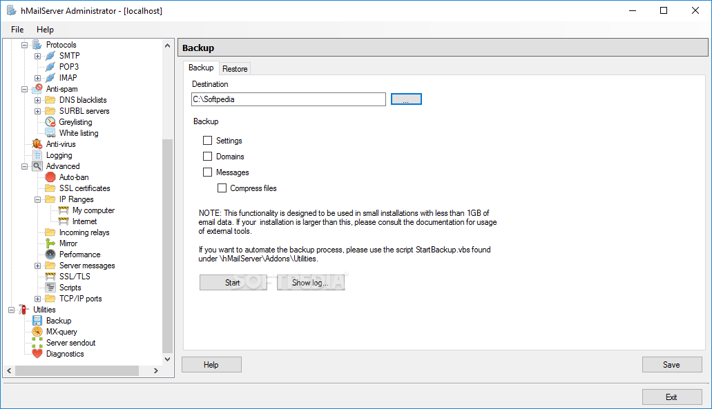This screenshot has width=712, height=409.
Task: Click the Show log button
Action: (311, 283)
